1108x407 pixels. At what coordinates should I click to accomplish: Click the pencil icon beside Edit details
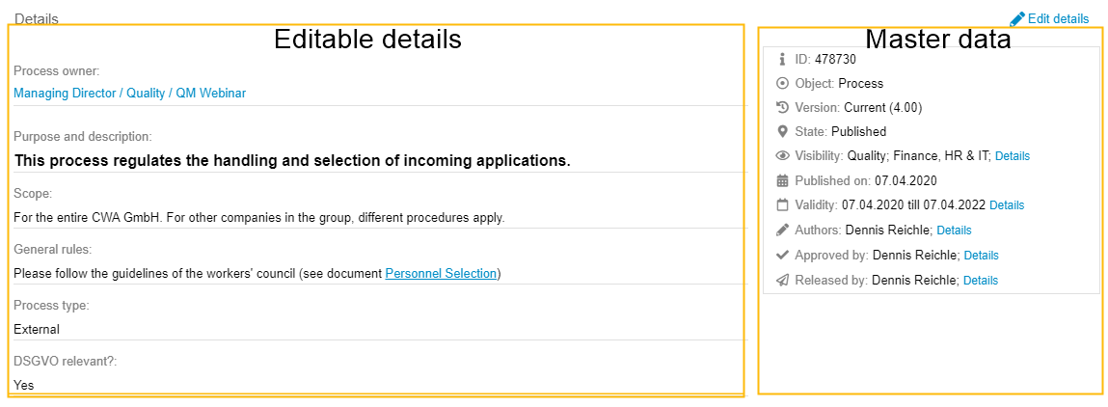click(1017, 19)
